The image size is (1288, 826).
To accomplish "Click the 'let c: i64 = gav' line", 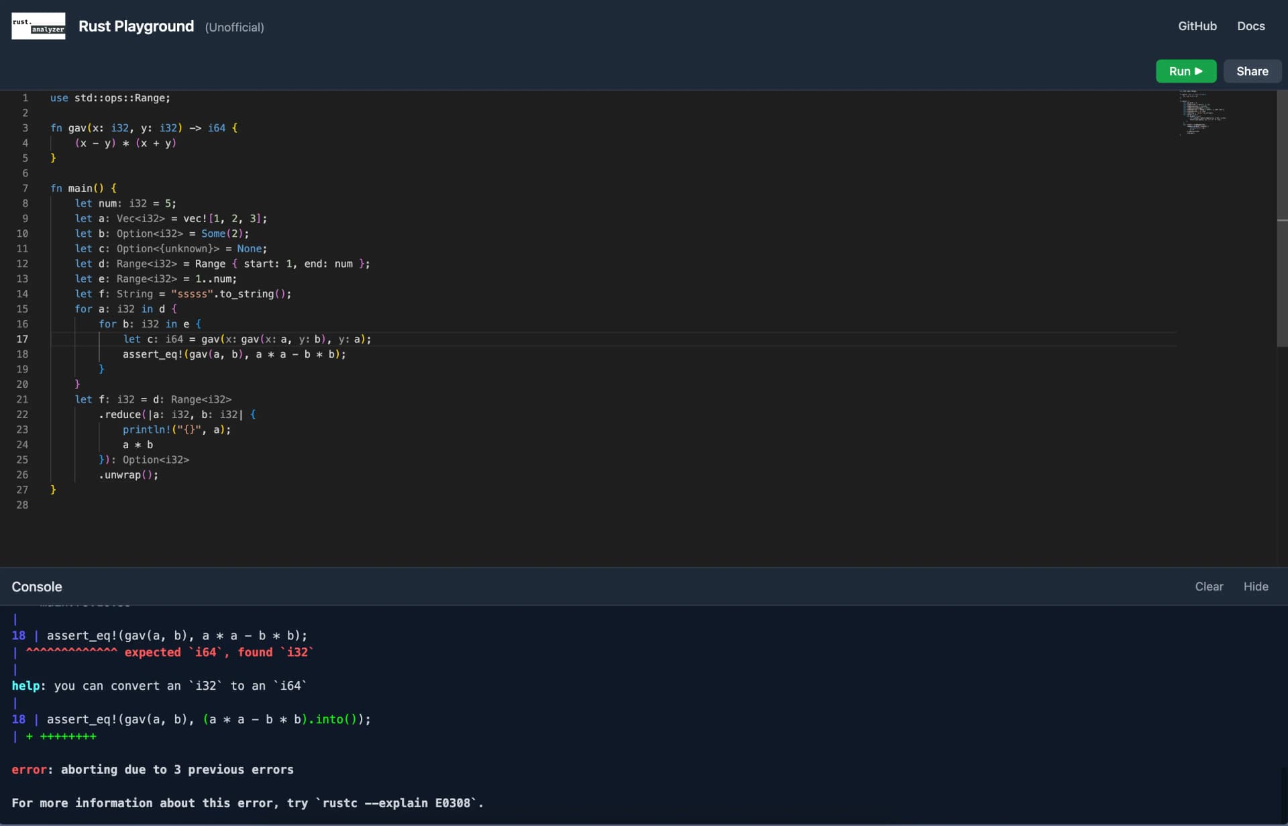I will (247, 340).
